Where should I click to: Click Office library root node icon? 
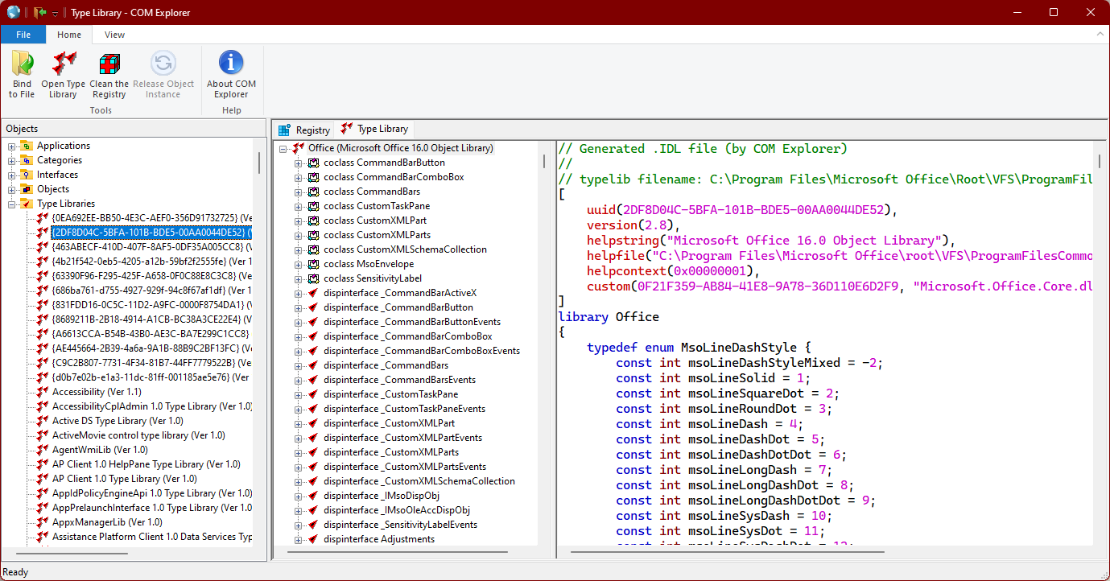click(x=299, y=148)
